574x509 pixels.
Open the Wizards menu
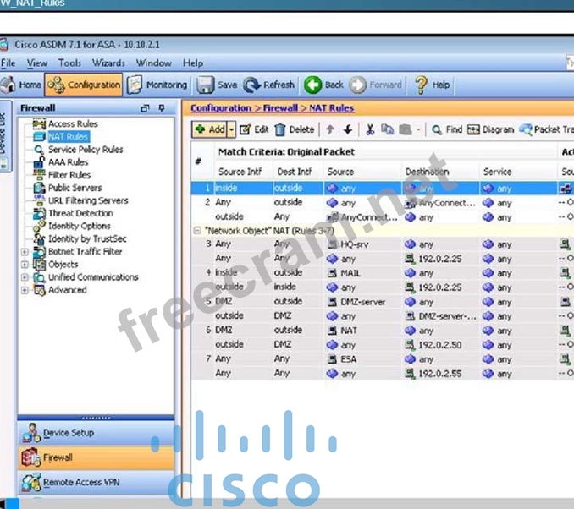(108, 63)
